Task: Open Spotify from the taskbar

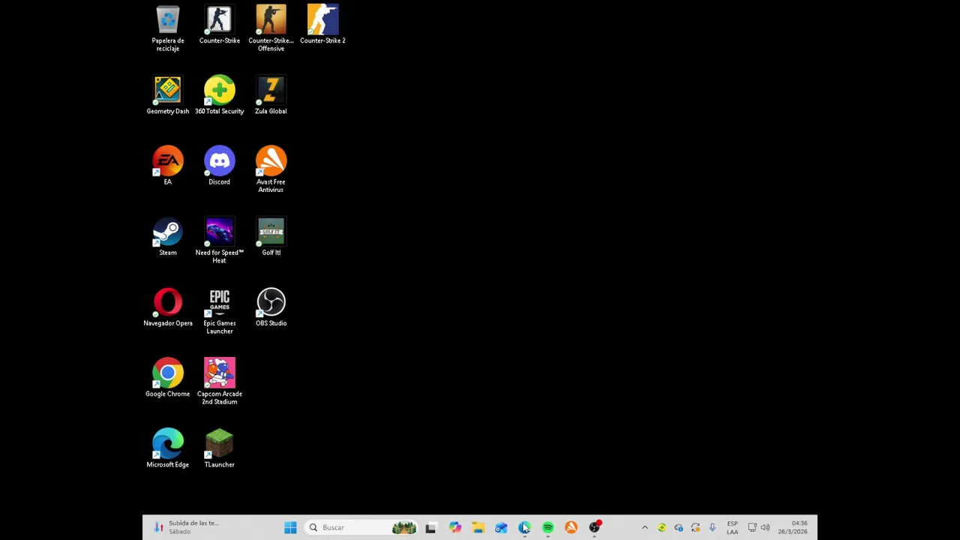Action: (547, 527)
